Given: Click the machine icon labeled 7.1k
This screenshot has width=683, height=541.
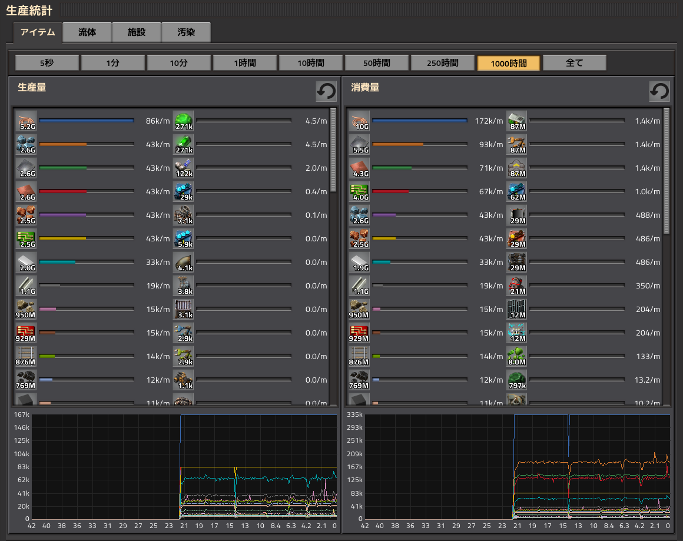Looking at the screenshot, I should click(183, 215).
